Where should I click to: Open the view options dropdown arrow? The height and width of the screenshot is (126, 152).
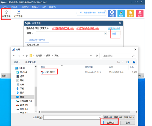(122, 62)
